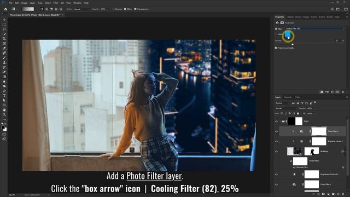Select the Eraser tool
350x197 pixels.
coord(4,72)
